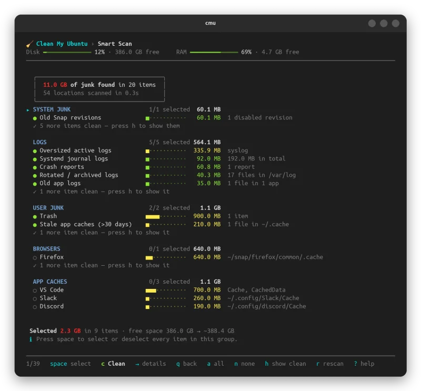Viewport: 421px width, 391px height.
Task: Show the 5 more clean items under System Junk
Action: (x=106, y=126)
